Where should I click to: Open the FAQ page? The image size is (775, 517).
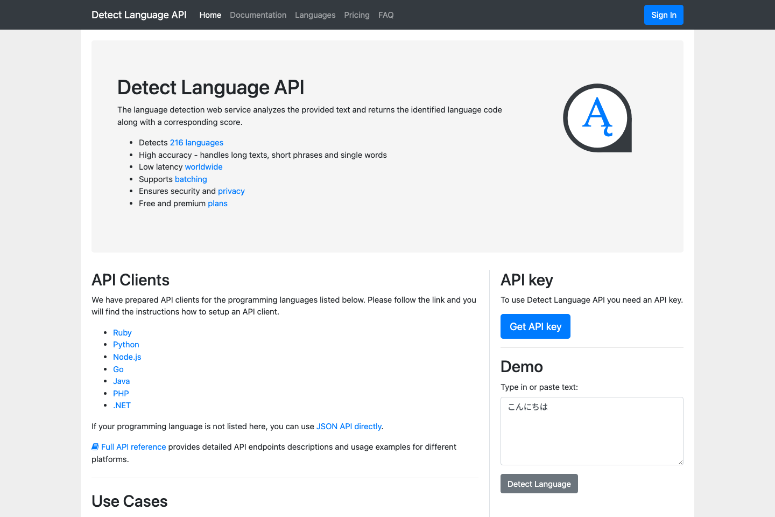[385, 15]
